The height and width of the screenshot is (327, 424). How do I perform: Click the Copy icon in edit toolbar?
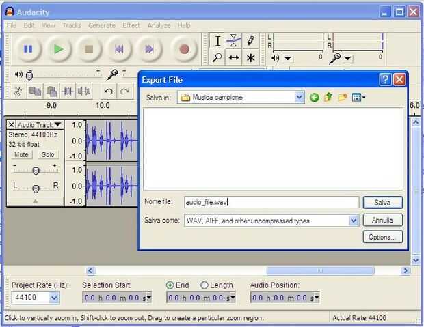[35, 91]
